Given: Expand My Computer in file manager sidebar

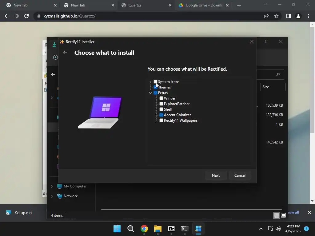Looking at the screenshot, I should [x=52, y=186].
